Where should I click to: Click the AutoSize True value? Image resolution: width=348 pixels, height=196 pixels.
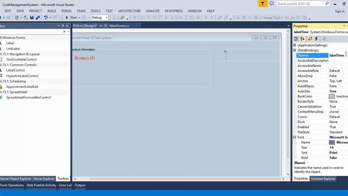coord(333,91)
